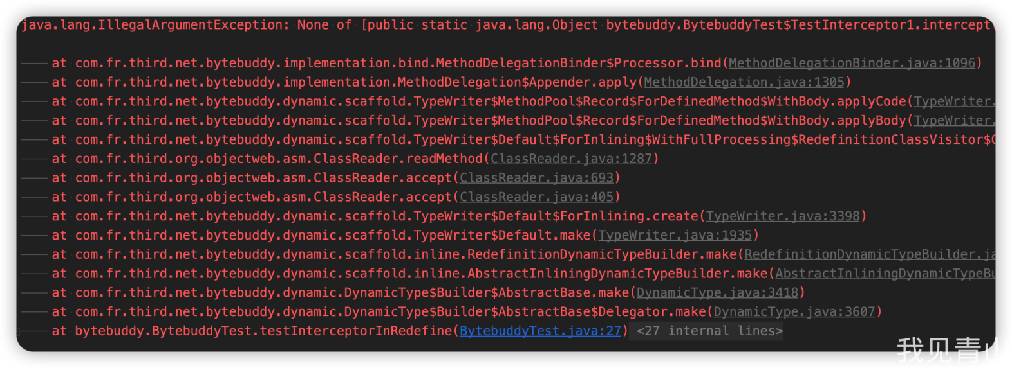The height and width of the screenshot is (368, 1012).
Task: Open the RedefinitionDynamicTypeBuilder source link
Action: (x=869, y=255)
